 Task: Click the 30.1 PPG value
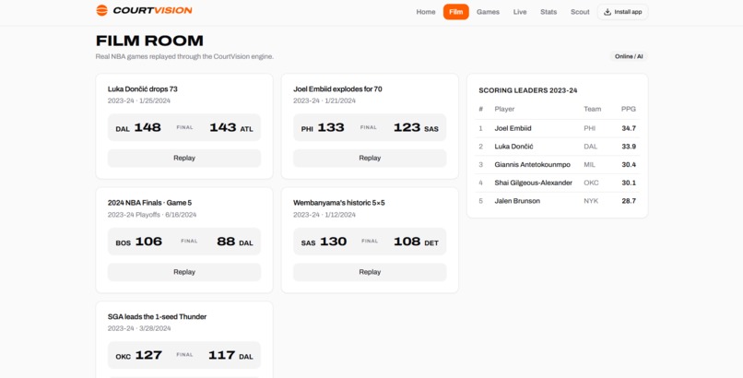coord(629,183)
